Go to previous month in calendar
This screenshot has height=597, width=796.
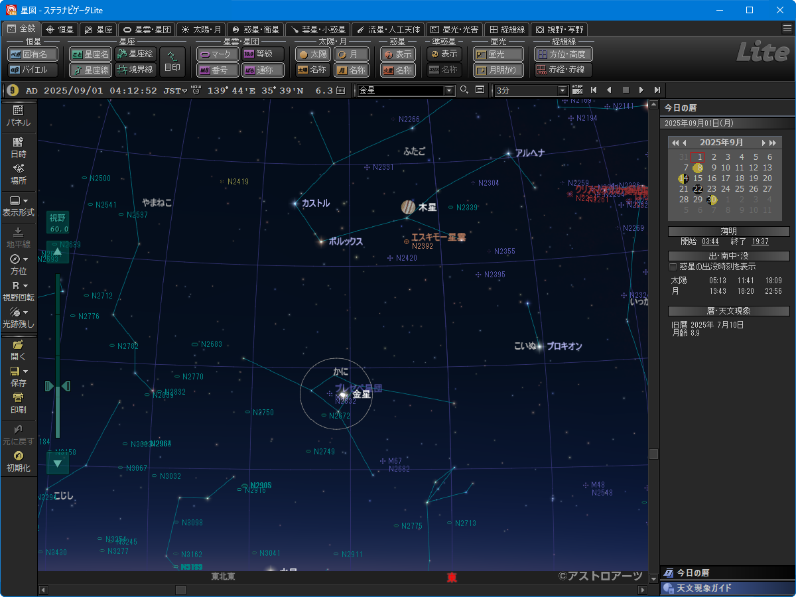click(685, 143)
